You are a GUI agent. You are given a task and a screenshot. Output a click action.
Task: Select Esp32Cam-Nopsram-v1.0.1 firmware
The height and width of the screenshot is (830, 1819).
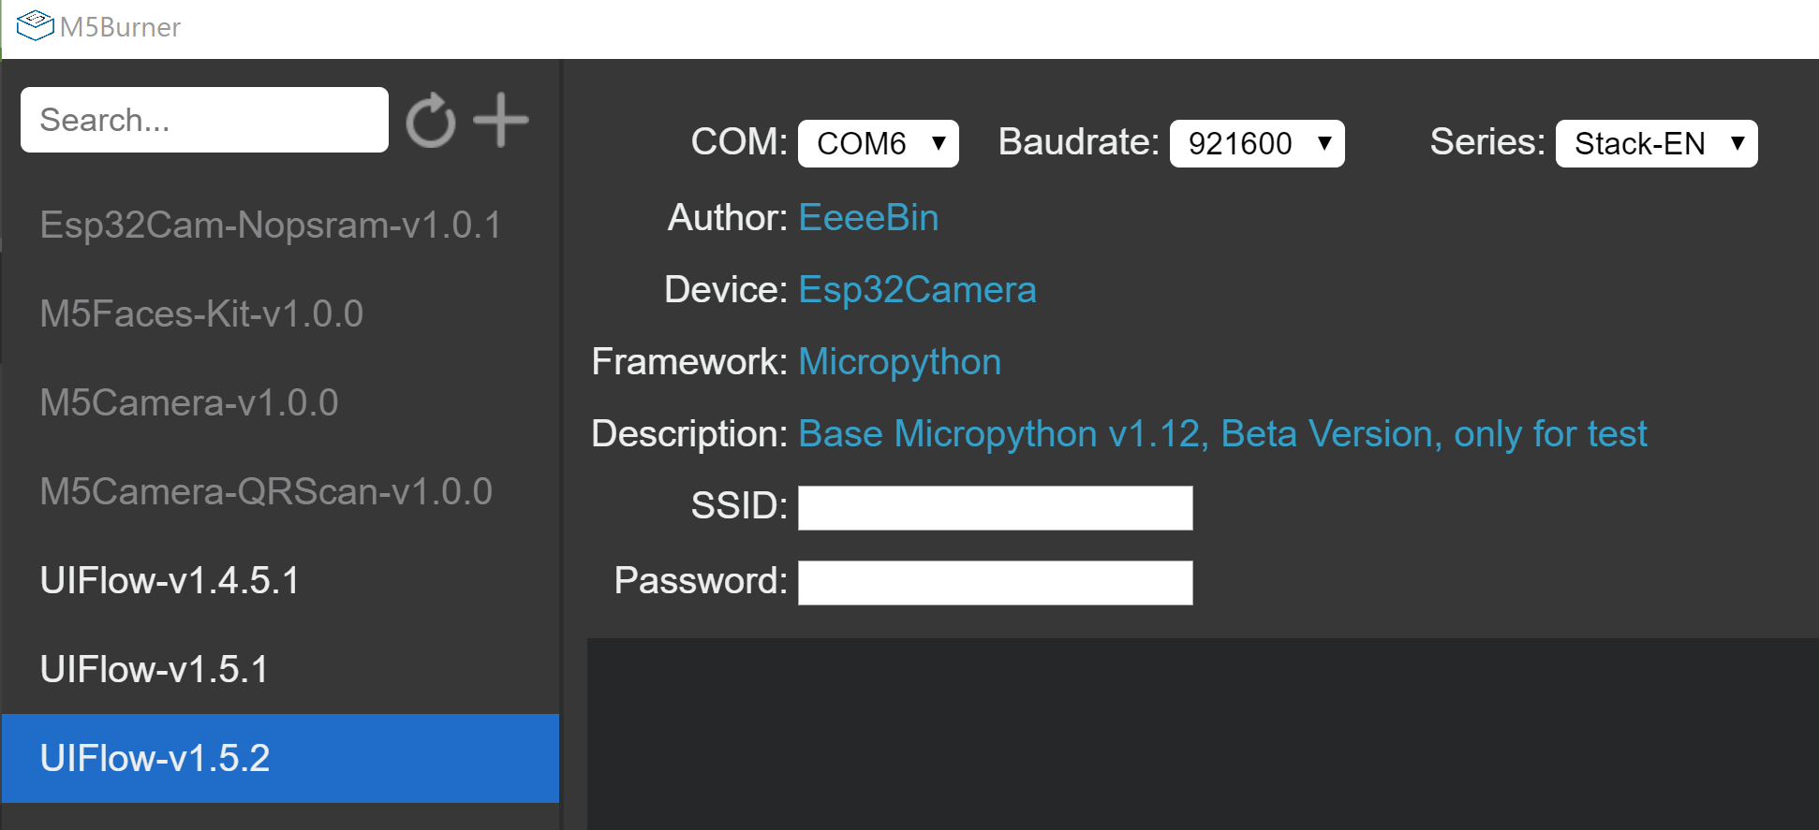pos(280,225)
